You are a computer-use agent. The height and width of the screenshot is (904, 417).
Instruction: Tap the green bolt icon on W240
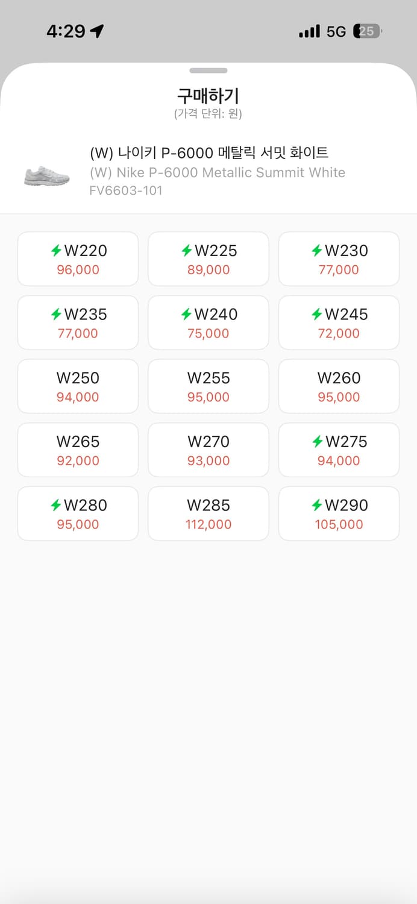(187, 314)
